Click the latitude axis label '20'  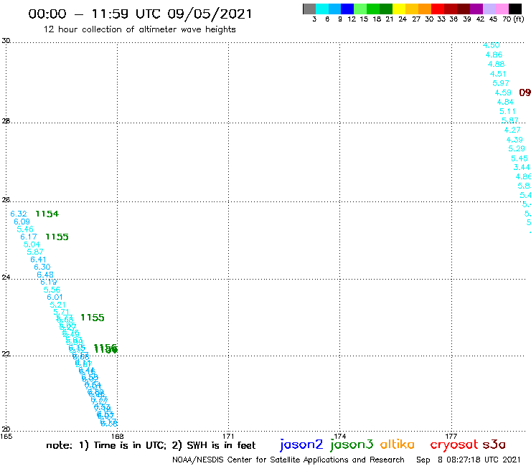(x=6, y=429)
